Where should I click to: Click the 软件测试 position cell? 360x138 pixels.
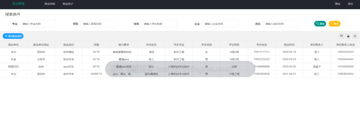coord(69,52)
